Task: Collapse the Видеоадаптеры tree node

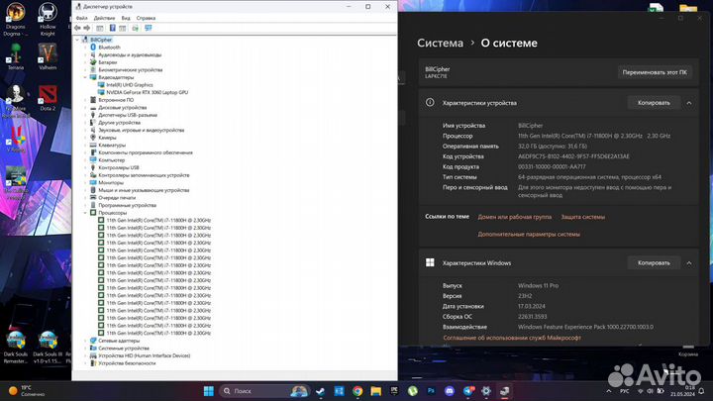Action: coord(86,77)
